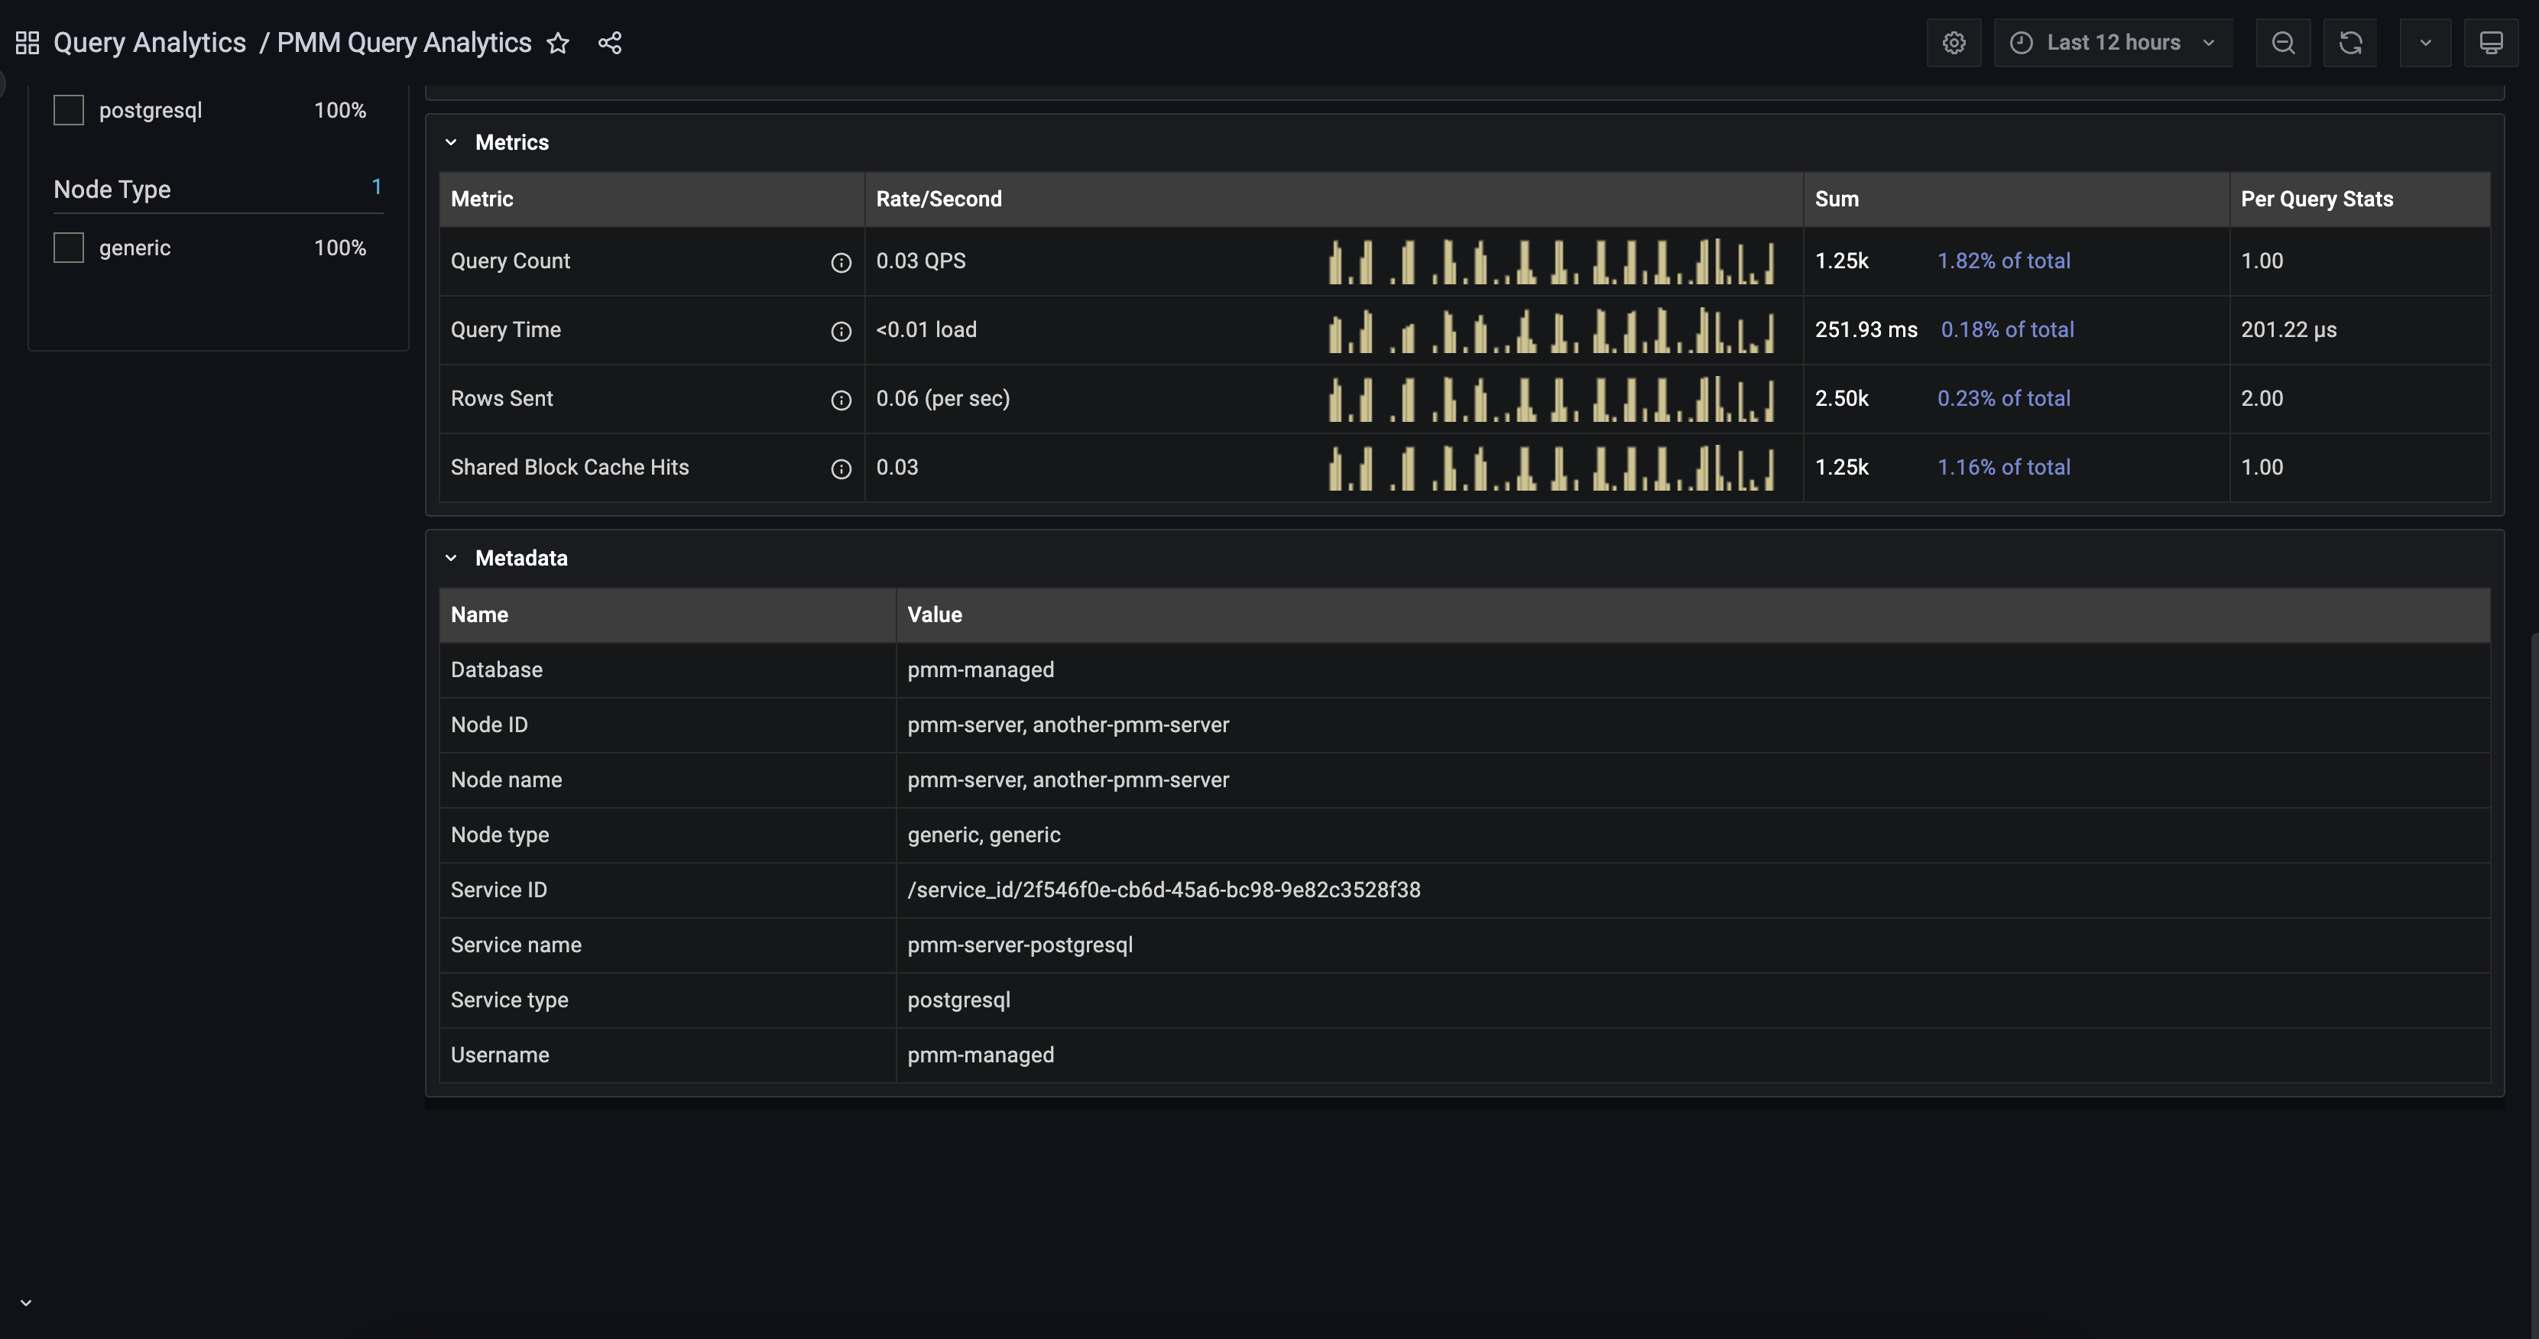Collapse the Metadata section
This screenshot has width=2539, height=1339.
[452, 559]
